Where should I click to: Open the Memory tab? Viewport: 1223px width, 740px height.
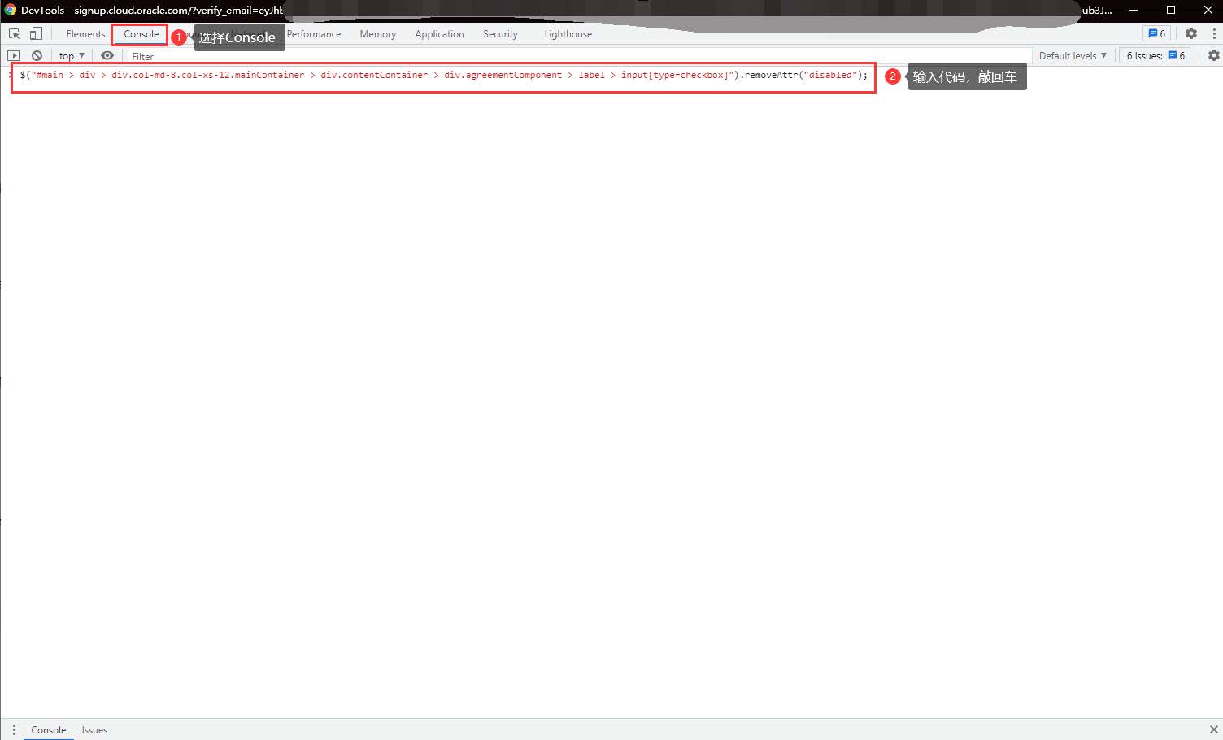click(378, 34)
